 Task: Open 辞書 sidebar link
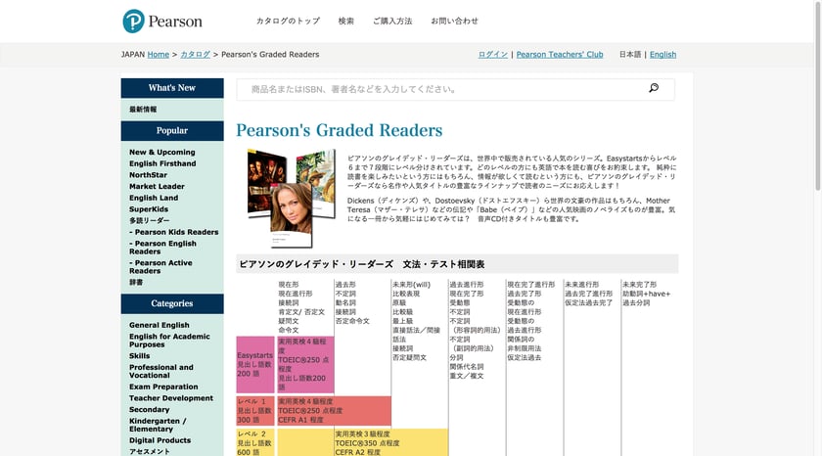tap(136, 282)
